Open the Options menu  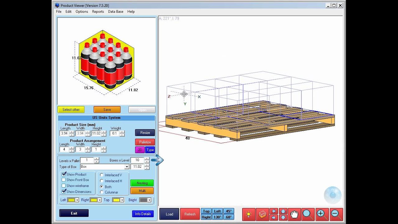[82, 12]
